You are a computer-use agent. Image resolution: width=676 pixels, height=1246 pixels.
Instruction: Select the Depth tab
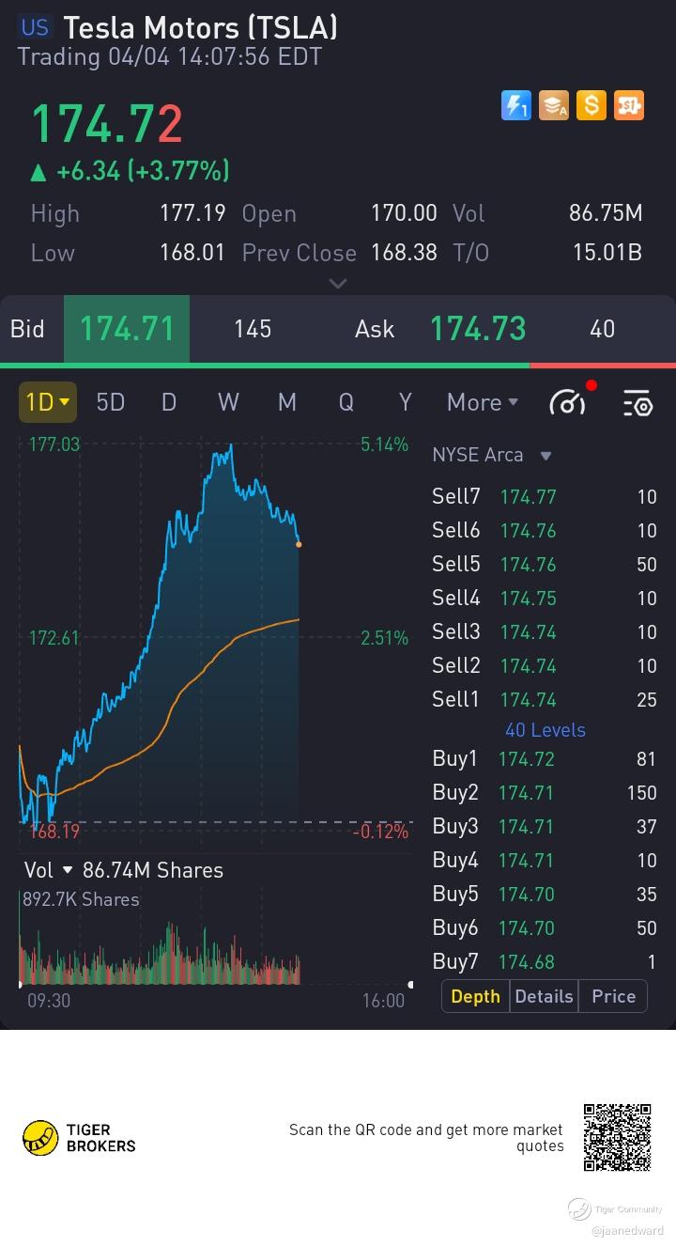point(475,996)
